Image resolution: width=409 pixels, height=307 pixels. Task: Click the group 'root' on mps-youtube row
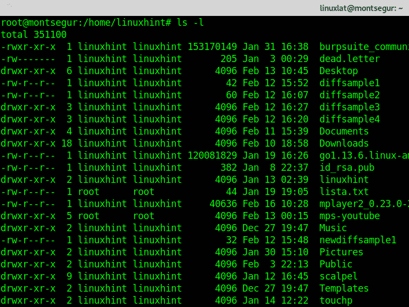point(143,216)
